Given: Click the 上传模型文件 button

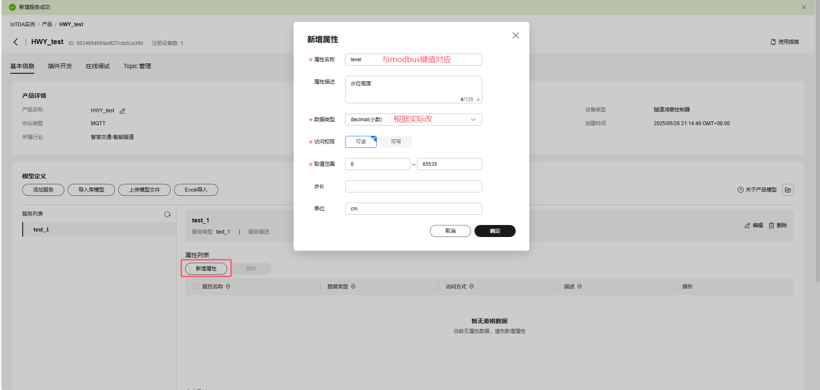Looking at the screenshot, I should 144,190.
